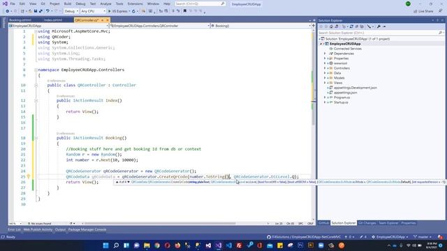Click the Windows Start icon in taskbar
This screenshot has width=447, height=251.
(105, 245)
